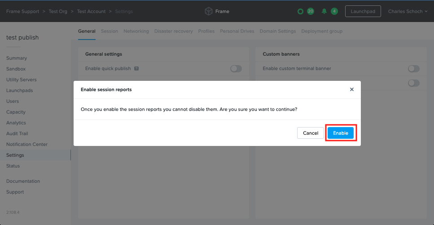This screenshot has width=434, height=225.
Task: Click Cancel in the dialog
Action: tap(311, 133)
